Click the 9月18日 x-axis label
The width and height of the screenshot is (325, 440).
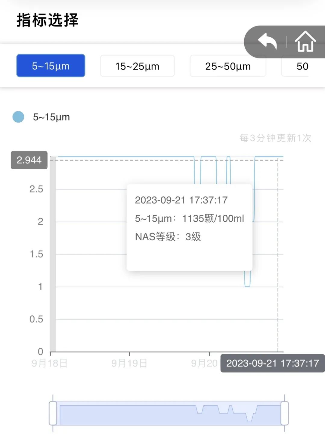(x=50, y=363)
